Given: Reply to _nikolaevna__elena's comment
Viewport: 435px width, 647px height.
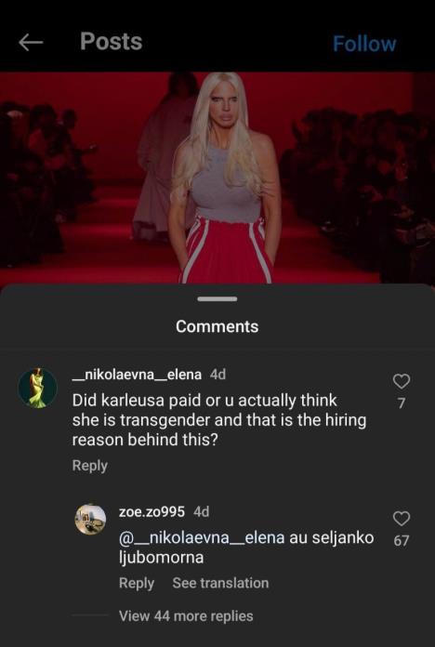Looking at the screenshot, I should pos(89,466).
